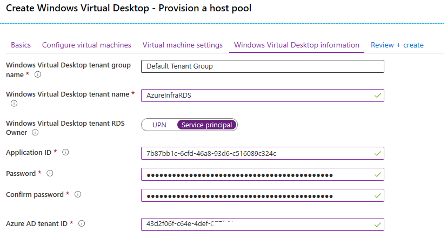Click the validation checkmark in Application ID field
Image resolution: width=447 pixels, height=239 pixels.
click(378, 154)
